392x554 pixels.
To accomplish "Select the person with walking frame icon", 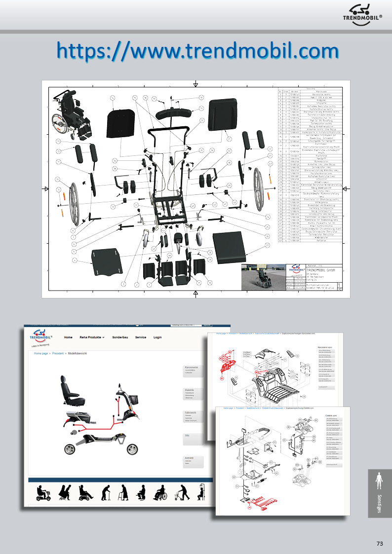I will (x=123, y=492).
